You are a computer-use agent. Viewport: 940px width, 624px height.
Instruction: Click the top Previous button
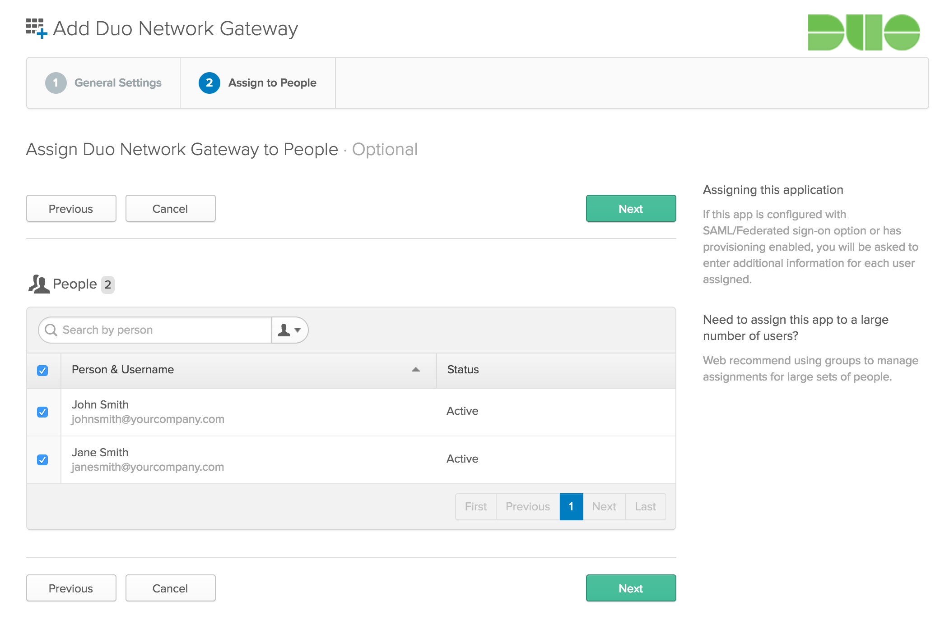tap(71, 208)
